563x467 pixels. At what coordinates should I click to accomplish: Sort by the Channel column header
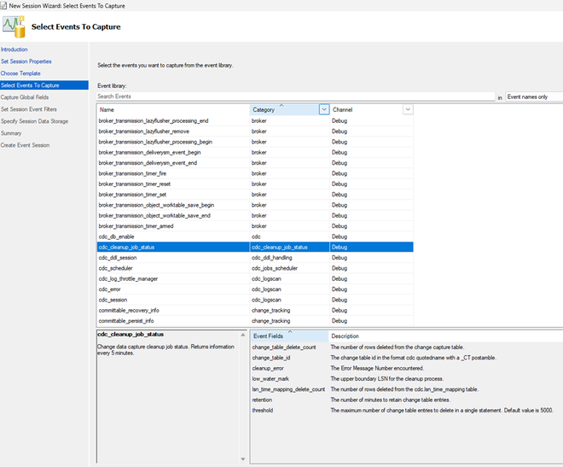pos(366,109)
